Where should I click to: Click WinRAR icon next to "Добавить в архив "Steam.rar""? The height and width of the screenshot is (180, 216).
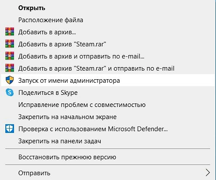[10, 44]
